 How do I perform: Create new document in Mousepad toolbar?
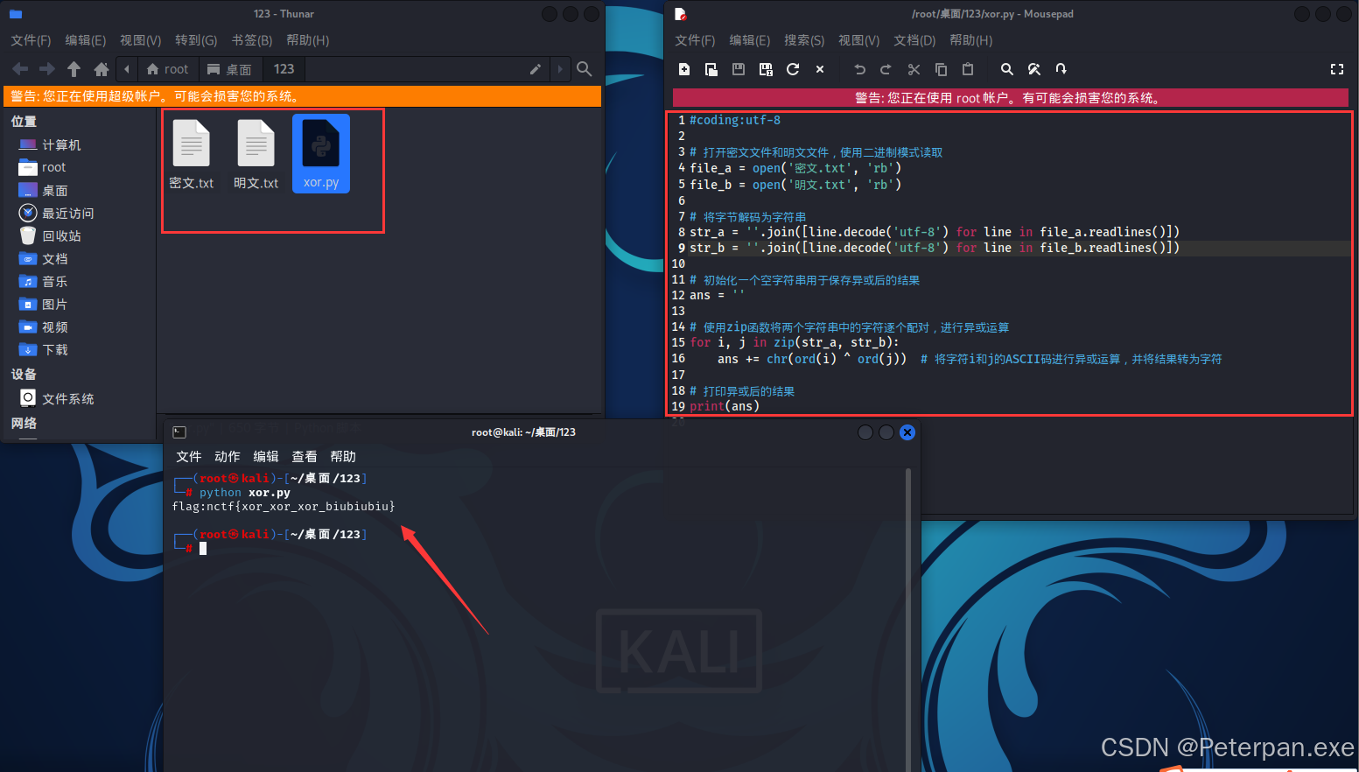[x=684, y=69]
